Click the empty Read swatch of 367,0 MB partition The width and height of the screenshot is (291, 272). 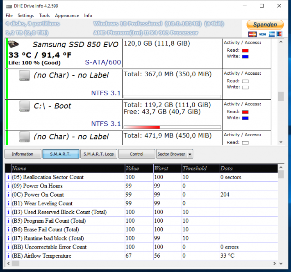(245, 81)
